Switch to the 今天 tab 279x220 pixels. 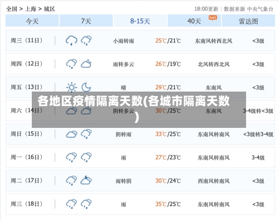coord(32,21)
